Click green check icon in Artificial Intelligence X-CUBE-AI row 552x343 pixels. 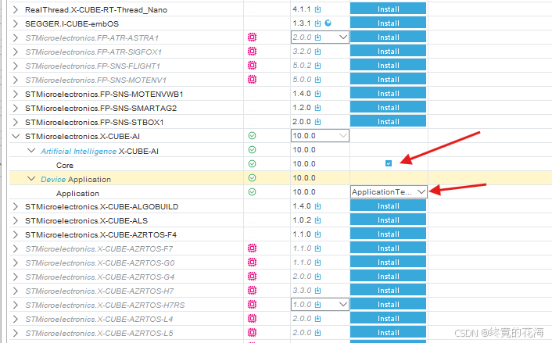pos(252,149)
